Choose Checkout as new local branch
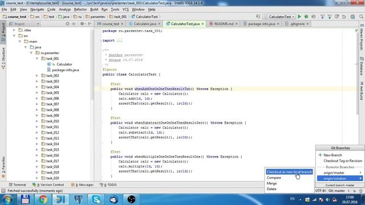Screen dimensions: 365x205 pos(289,172)
